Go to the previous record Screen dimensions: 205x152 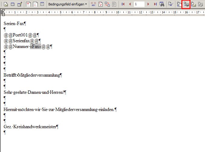(x=130, y=4)
